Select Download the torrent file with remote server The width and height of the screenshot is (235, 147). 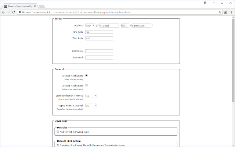[x=58, y=145]
